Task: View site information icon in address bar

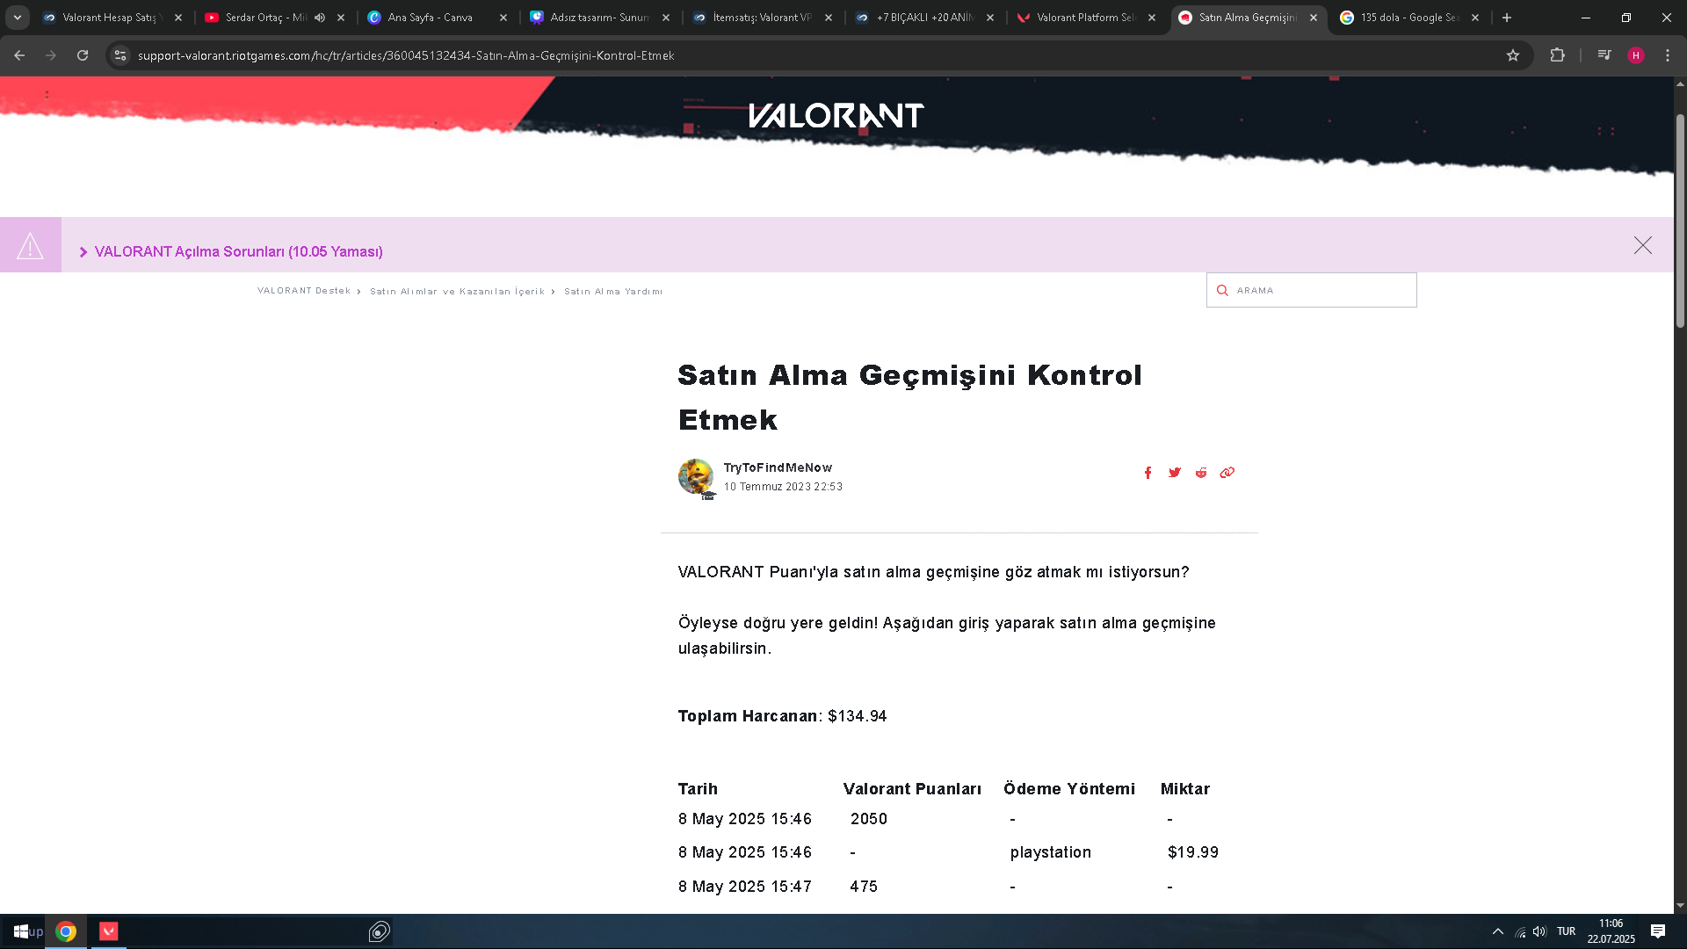Action: pos(120,55)
